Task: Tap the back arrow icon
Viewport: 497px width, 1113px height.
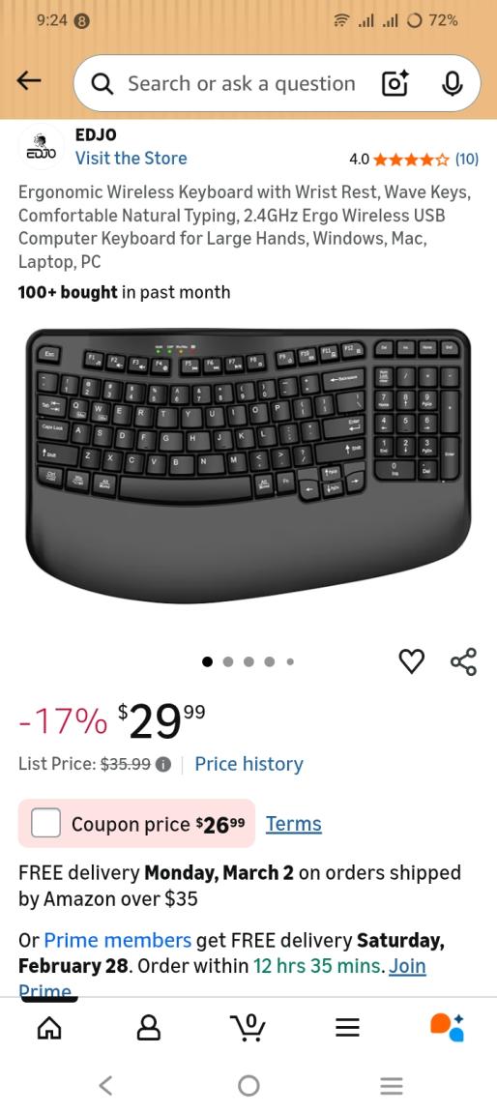Action: [28, 82]
